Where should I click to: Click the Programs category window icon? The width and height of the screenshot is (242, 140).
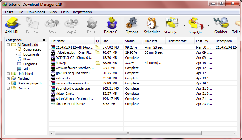(x=19, y=64)
